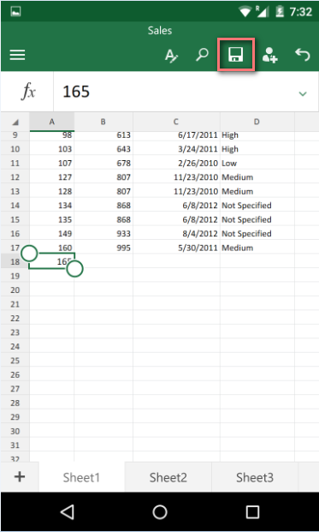The width and height of the screenshot is (319, 532).
Task: Select cell containing 103
Action: pos(52,149)
